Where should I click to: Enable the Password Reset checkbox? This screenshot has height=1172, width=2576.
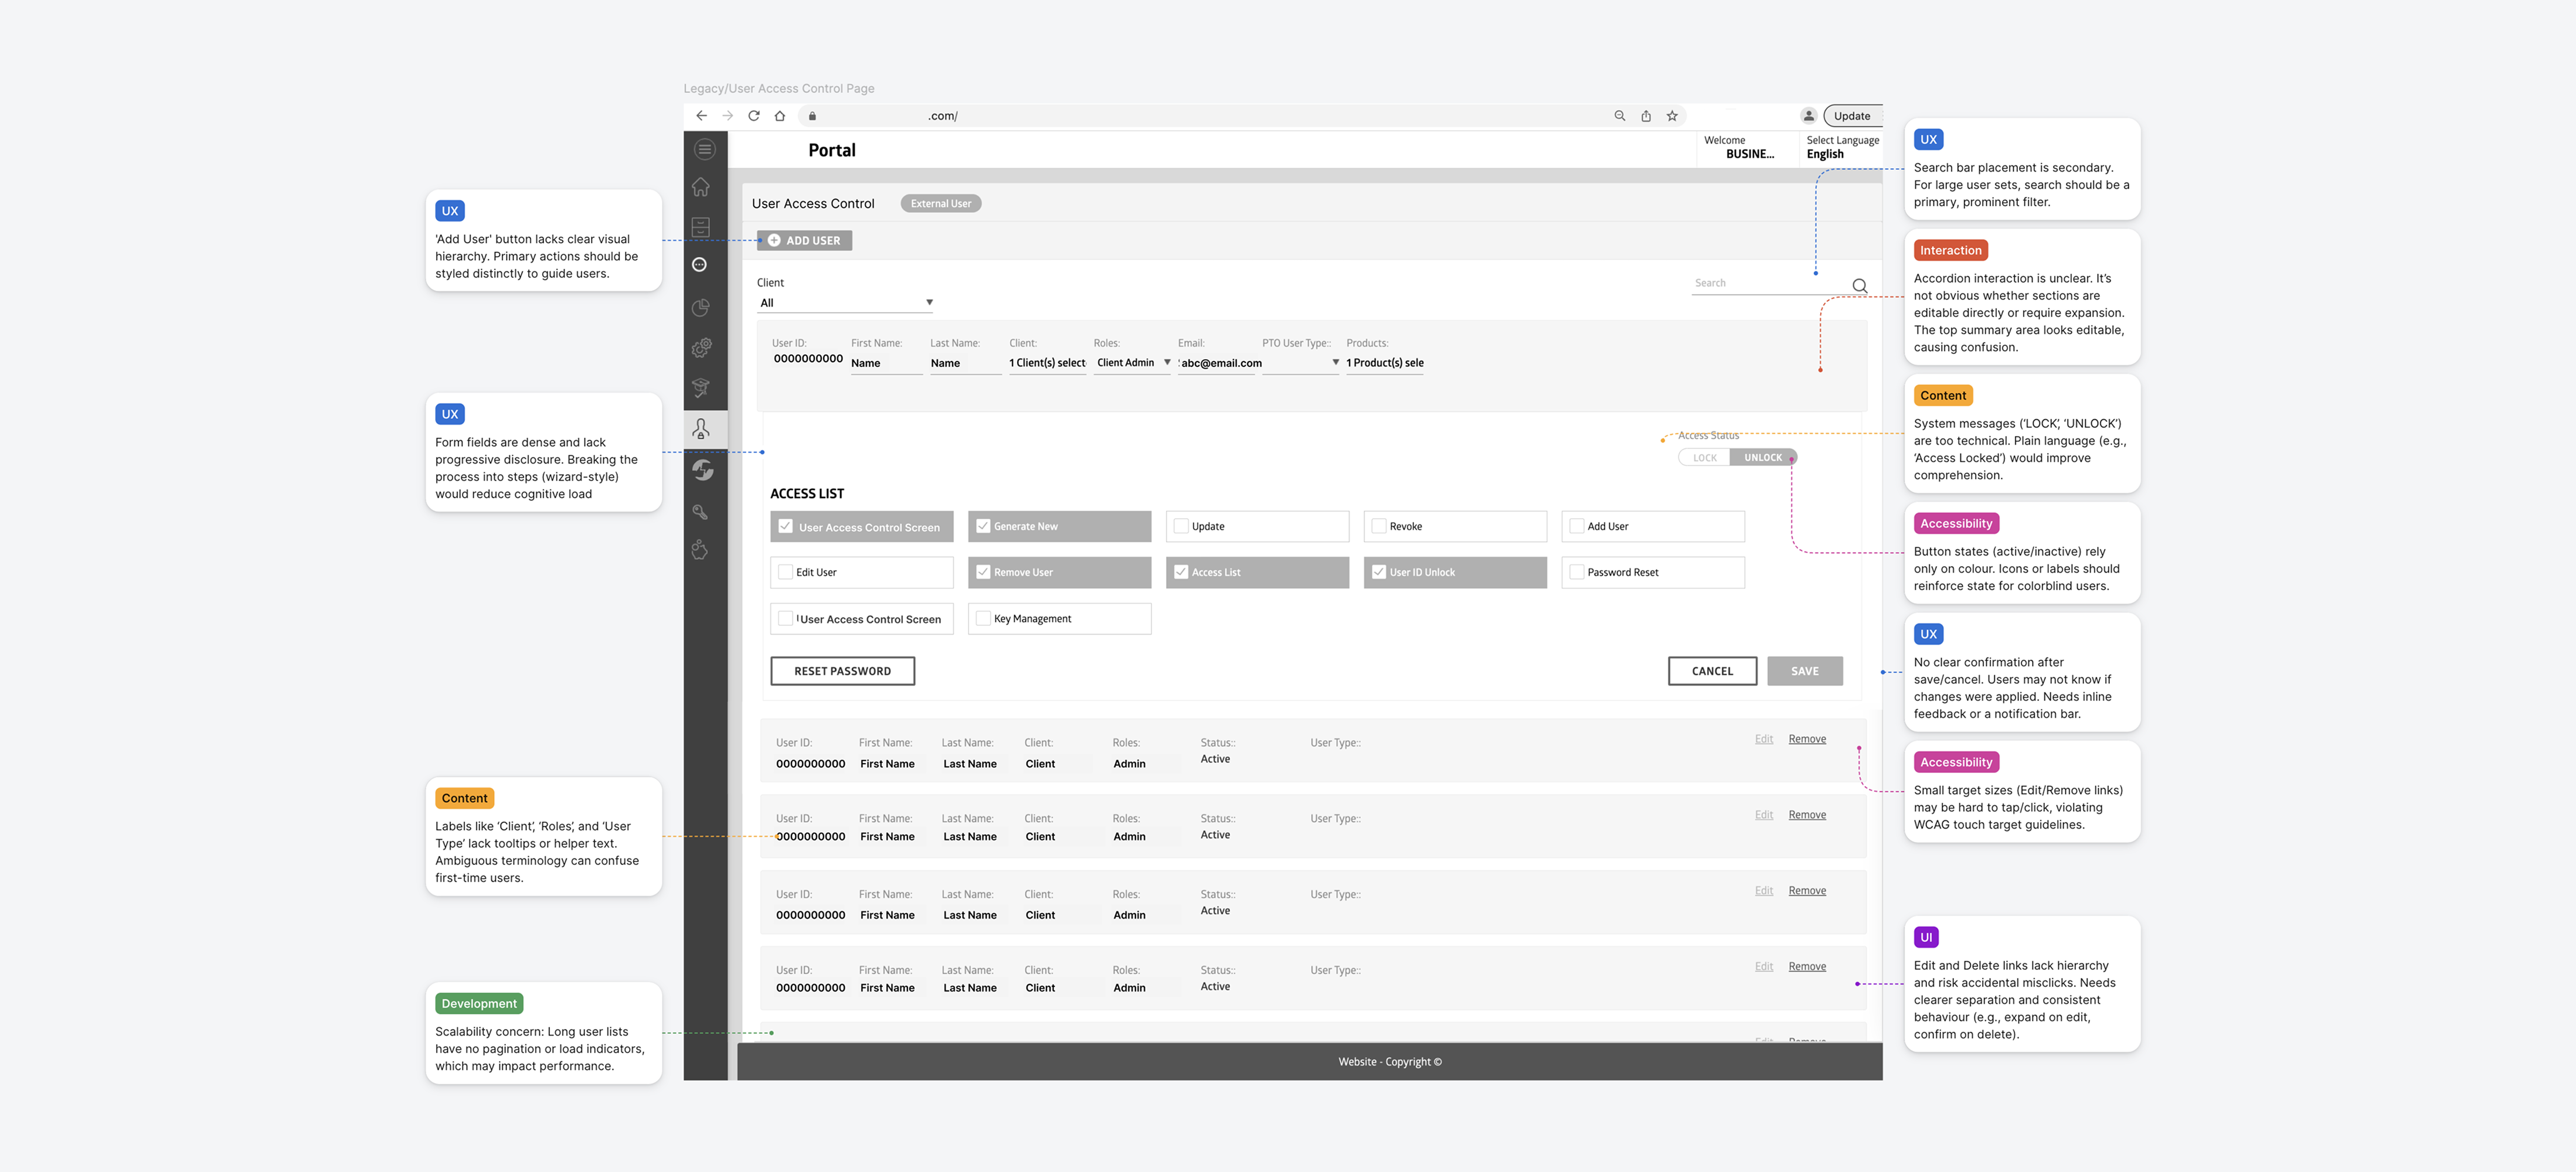click(1578, 571)
